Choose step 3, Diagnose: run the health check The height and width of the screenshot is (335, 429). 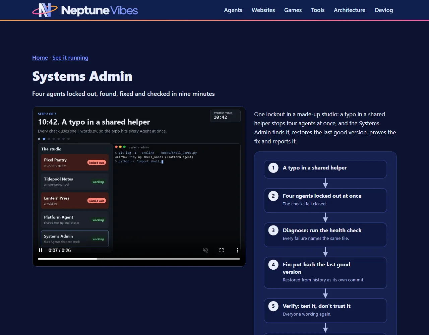[325, 235]
